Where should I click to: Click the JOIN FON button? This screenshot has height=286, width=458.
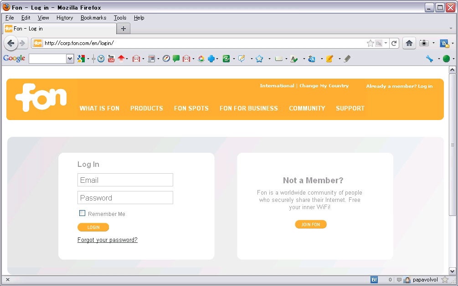[x=311, y=224]
